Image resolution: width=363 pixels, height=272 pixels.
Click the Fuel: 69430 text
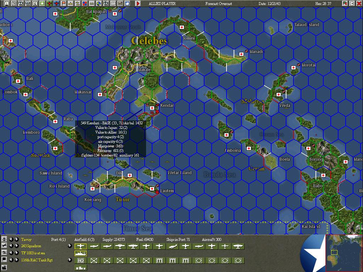[x=145, y=239]
